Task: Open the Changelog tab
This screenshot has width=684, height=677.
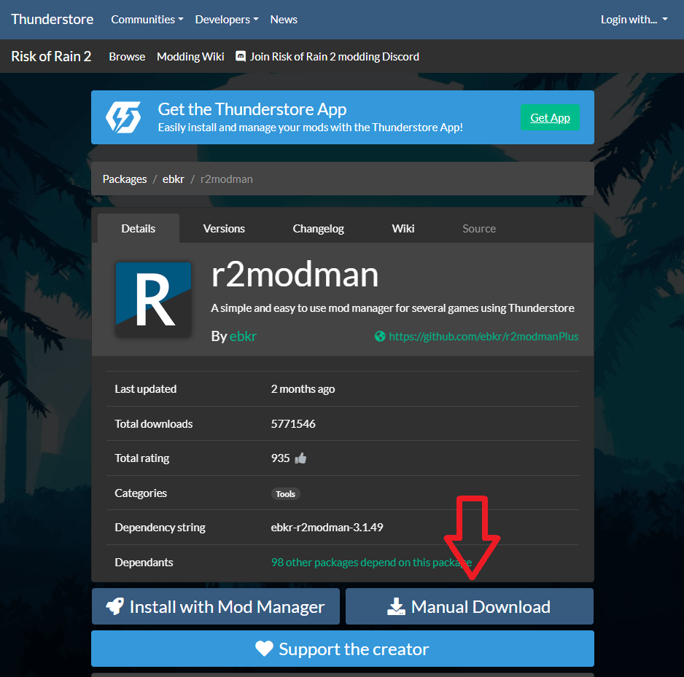Action: pyautogui.click(x=318, y=229)
